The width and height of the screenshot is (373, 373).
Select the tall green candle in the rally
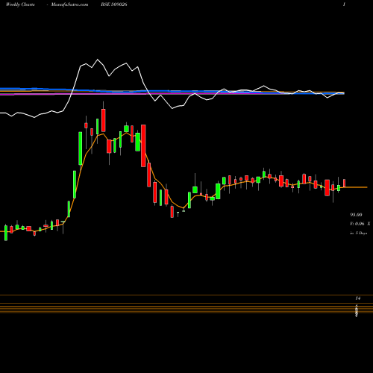click(x=81, y=148)
